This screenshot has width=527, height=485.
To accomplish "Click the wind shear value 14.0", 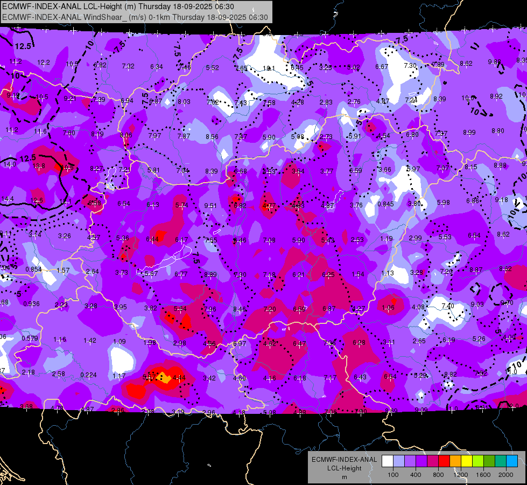I will point(10,164).
